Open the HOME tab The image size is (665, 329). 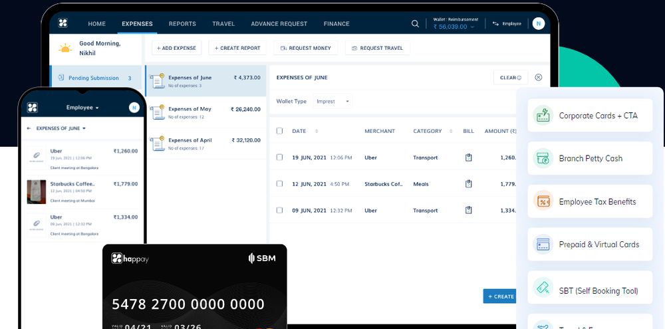coord(96,24)
